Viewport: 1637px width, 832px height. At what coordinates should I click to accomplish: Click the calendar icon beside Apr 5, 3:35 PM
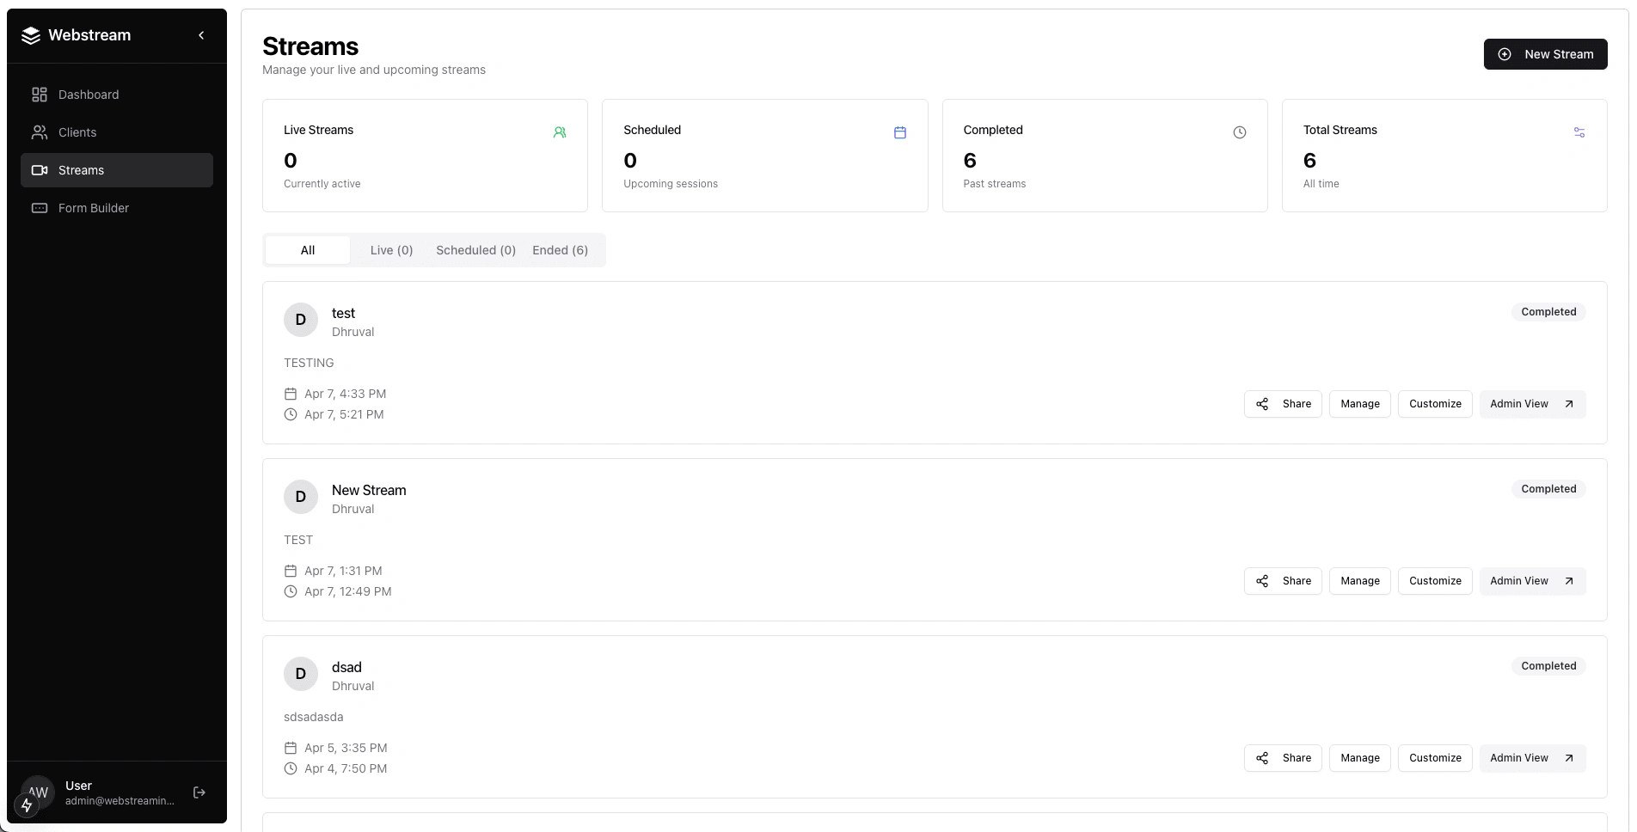pyautogui.click(x=291, y=748)
